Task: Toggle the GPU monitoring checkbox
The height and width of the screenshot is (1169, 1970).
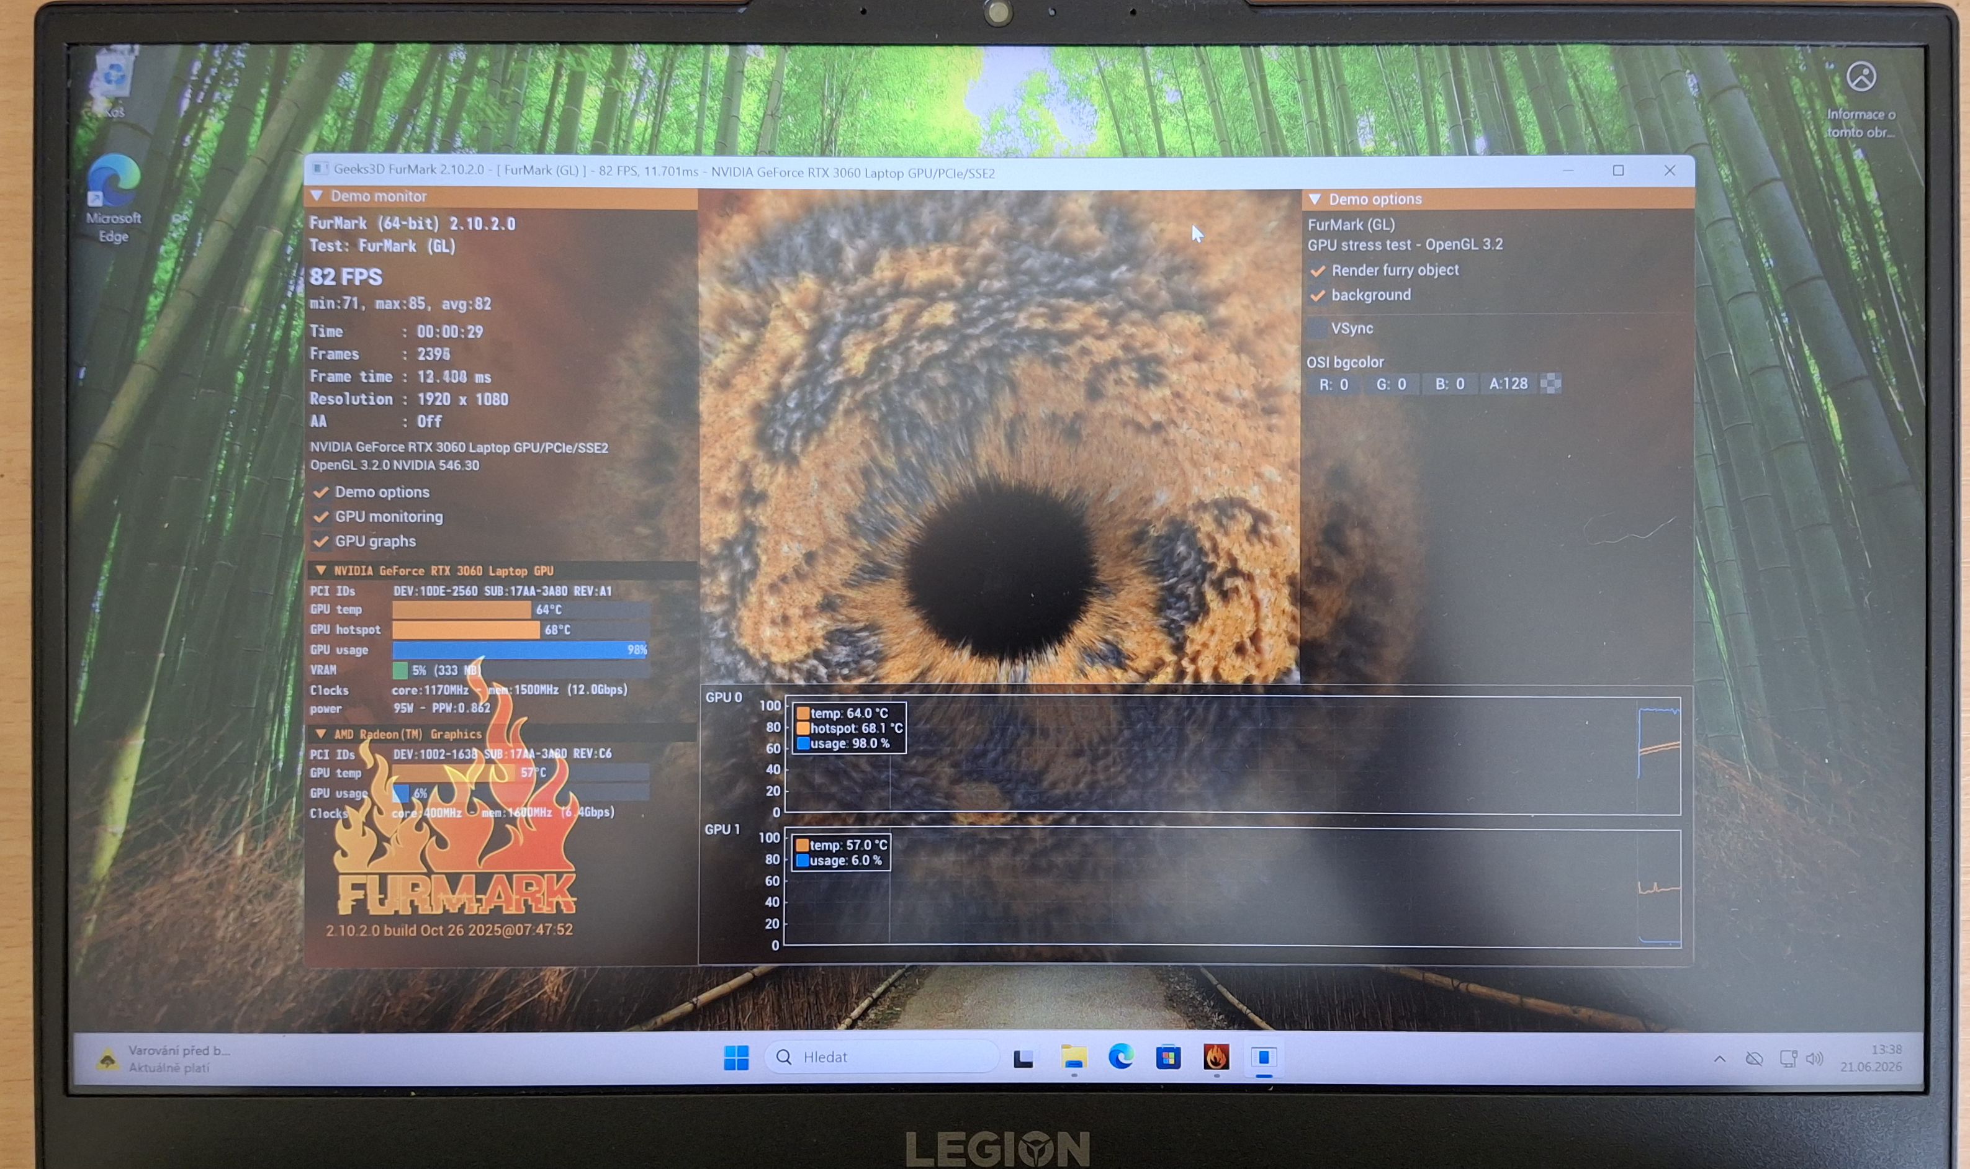Action: (322, 517)
